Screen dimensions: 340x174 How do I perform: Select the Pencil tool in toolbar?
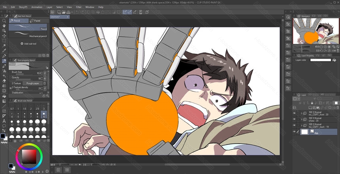pyautogui.click(x=4, y=61)
